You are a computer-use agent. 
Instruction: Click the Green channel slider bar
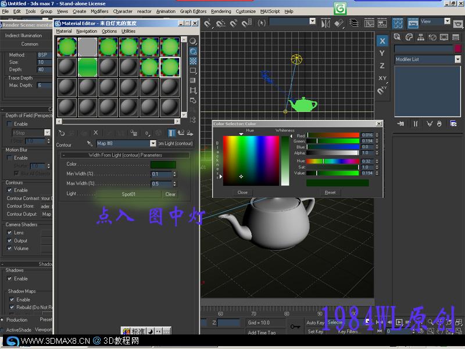332,141
